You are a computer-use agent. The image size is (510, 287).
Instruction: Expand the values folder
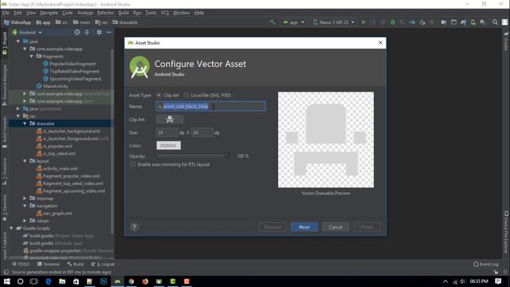pos(25,221)
